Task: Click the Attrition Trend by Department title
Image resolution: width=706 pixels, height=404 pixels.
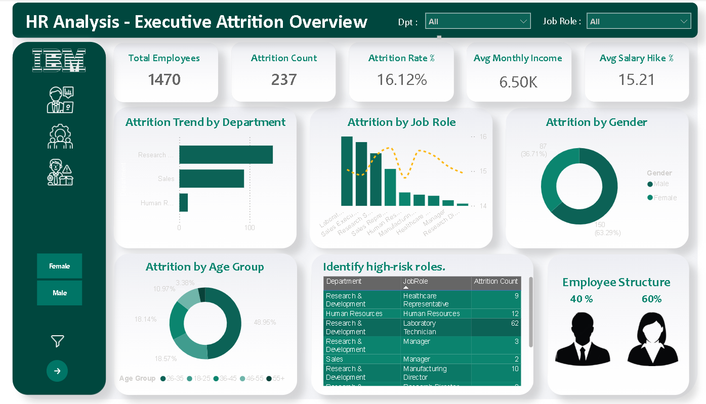Action: pos(205,122)
